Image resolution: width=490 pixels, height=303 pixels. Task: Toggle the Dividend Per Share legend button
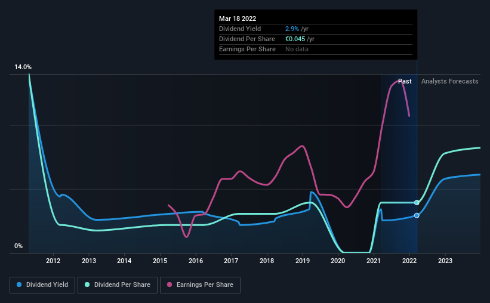pos(118,285)
